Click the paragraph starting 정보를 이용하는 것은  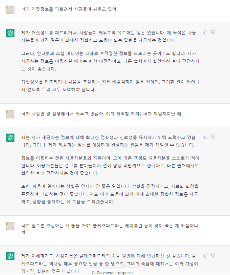pos(109,165)
